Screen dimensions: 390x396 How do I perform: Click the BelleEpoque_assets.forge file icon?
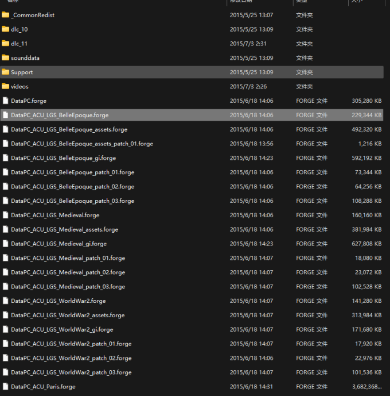5,129
